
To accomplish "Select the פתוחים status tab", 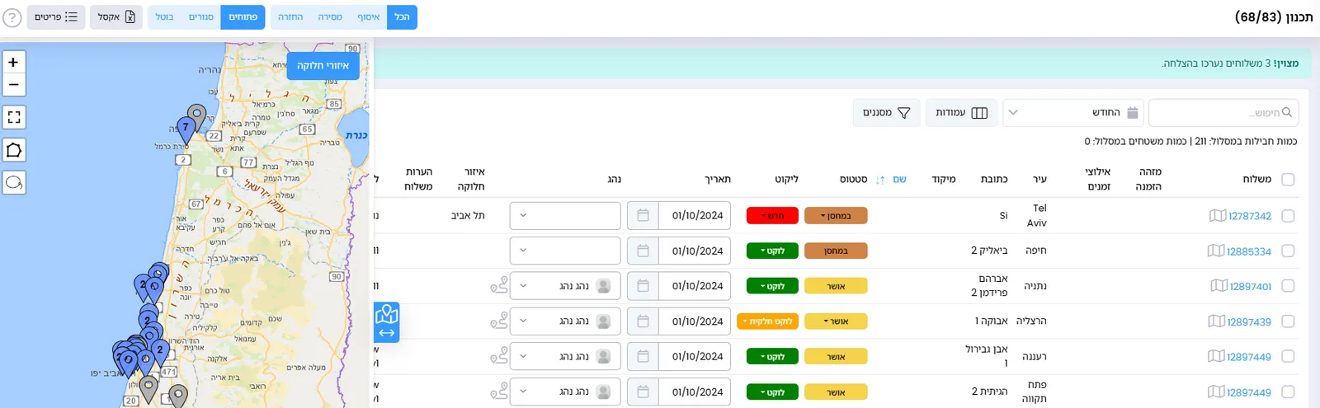I will tap(243, 17).
